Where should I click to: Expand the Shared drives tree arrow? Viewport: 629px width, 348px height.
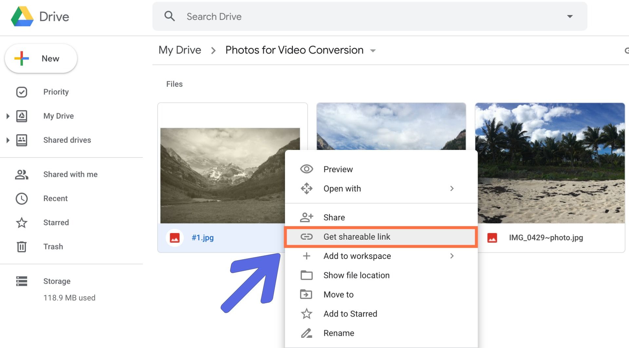tap(8, 140)
